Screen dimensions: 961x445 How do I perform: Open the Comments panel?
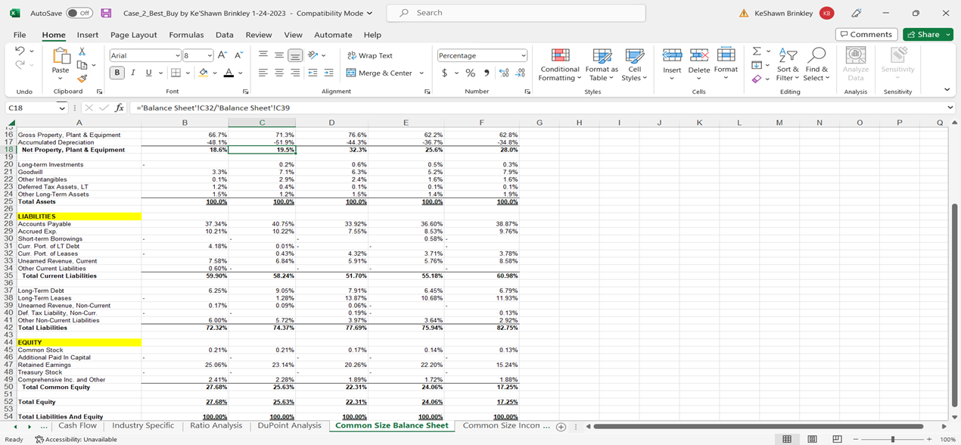pos(866,34)
